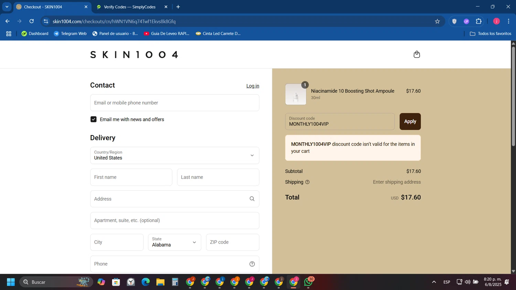
Task: Focus the Apartment, suite field
Action: 175,221
